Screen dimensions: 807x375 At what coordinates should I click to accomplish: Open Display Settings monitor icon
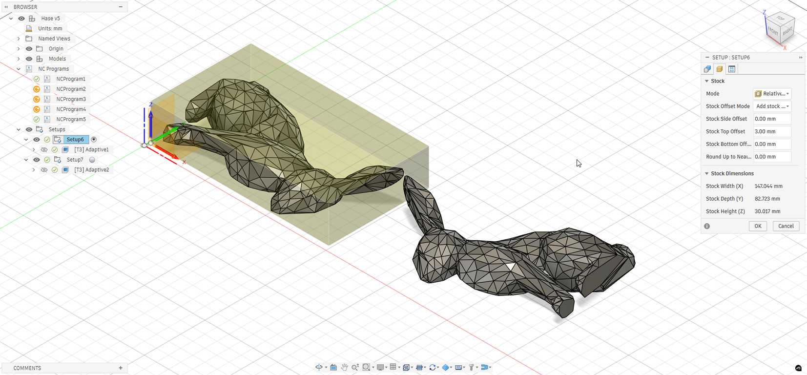tap(380, 367)
